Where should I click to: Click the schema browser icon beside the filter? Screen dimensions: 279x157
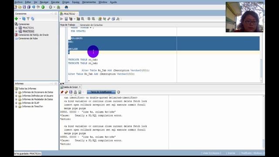(x=33, y=19)
